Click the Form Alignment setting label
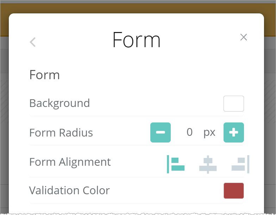Viewport: 276px width, 215px height. [x=70, y=162]
